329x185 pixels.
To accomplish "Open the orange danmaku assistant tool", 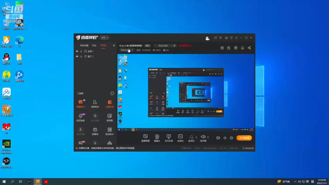I will tap(81, 104).
